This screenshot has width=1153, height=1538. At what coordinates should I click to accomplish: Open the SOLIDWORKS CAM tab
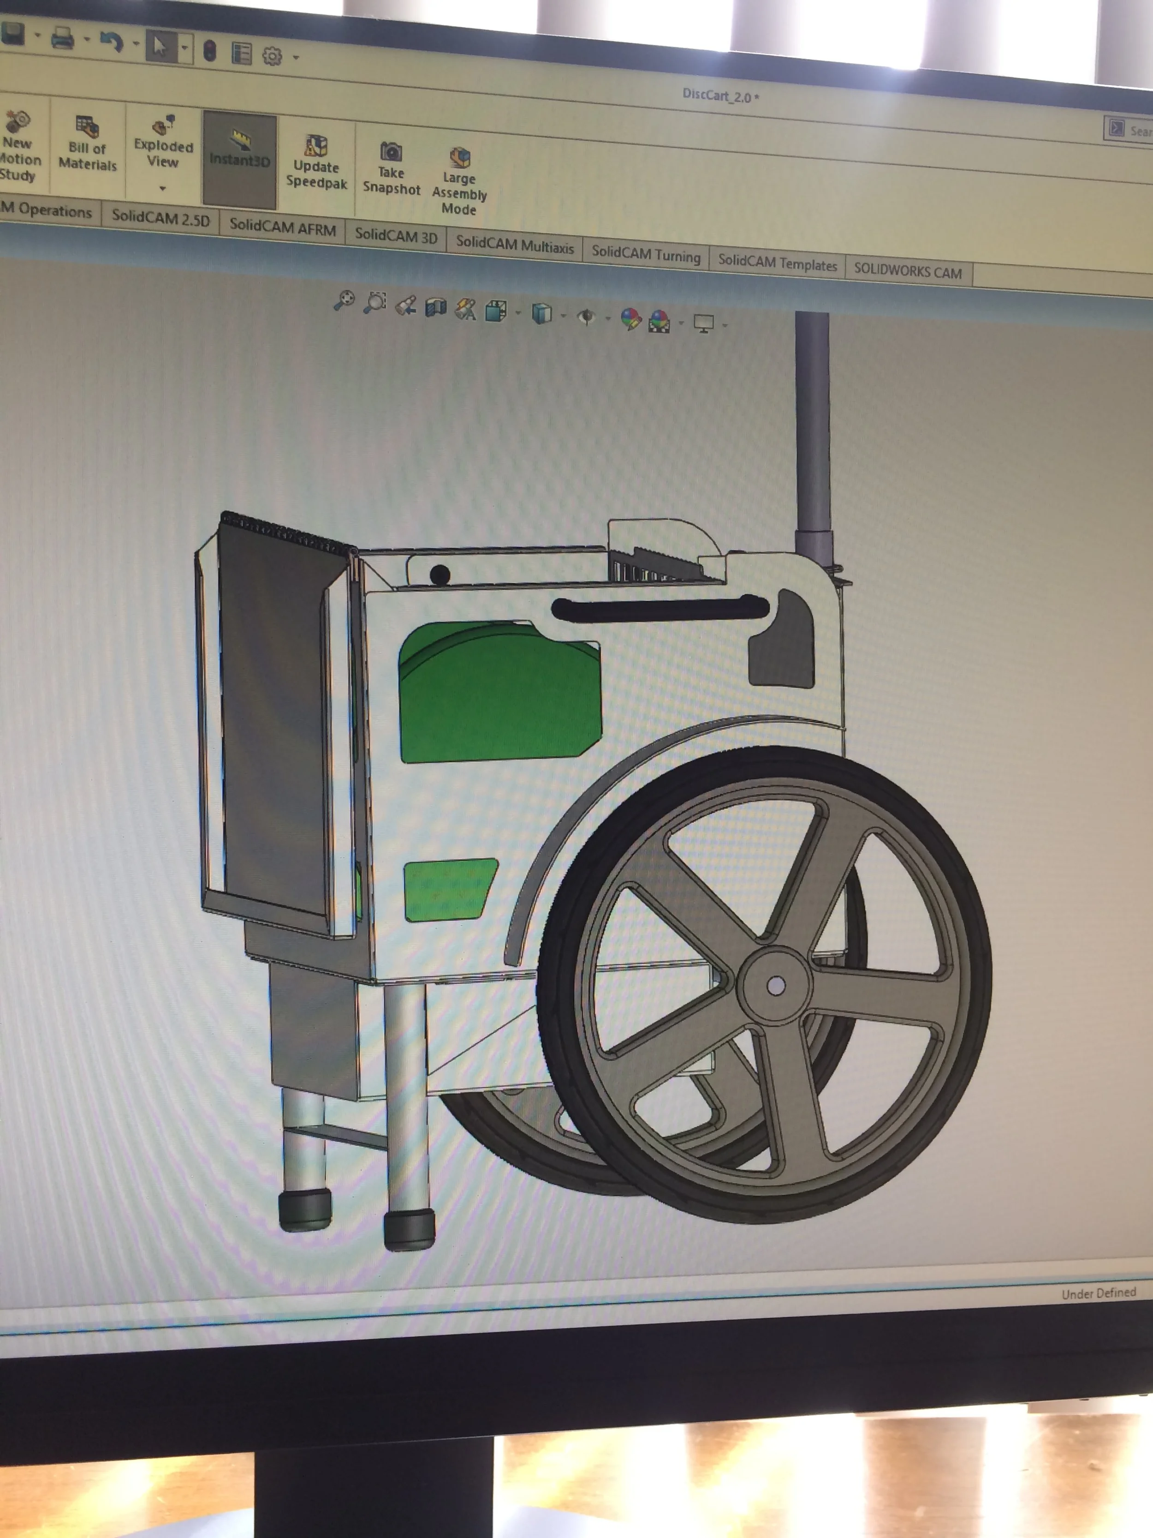(x=907, y=271)
